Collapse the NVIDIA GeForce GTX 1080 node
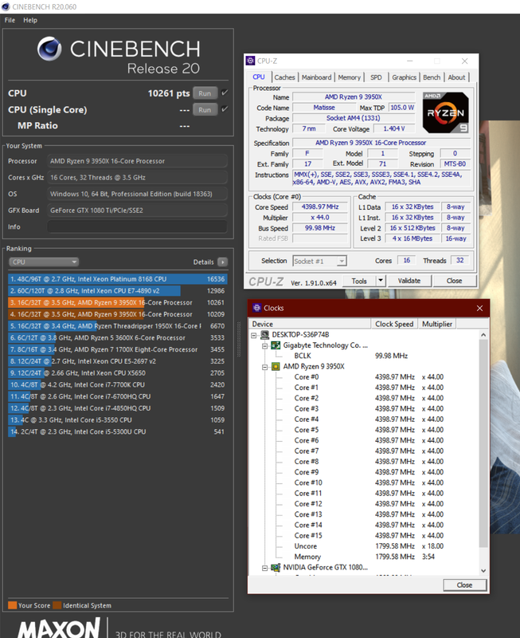Viewport: 520px width, 638px height. 265,568
